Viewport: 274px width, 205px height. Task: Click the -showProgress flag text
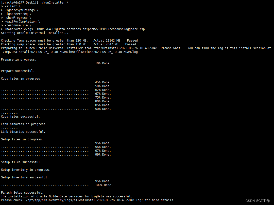16,17
